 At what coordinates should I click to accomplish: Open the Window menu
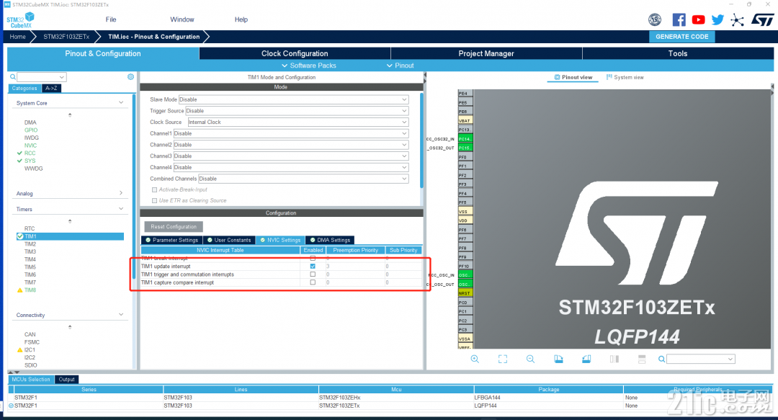[182, 19]
